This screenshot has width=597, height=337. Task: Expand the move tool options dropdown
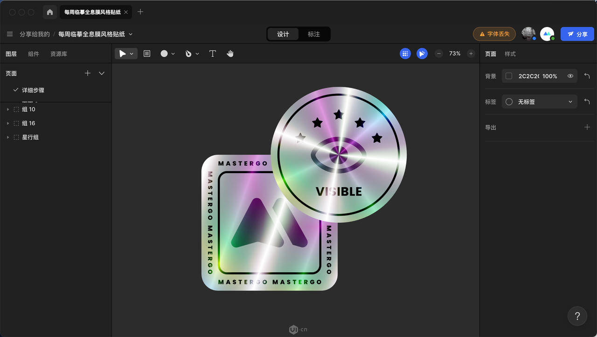click(132, 54)
